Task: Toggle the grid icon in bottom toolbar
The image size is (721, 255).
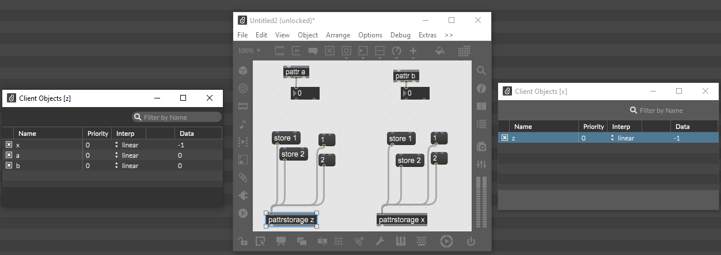Action: pos(339,241)
